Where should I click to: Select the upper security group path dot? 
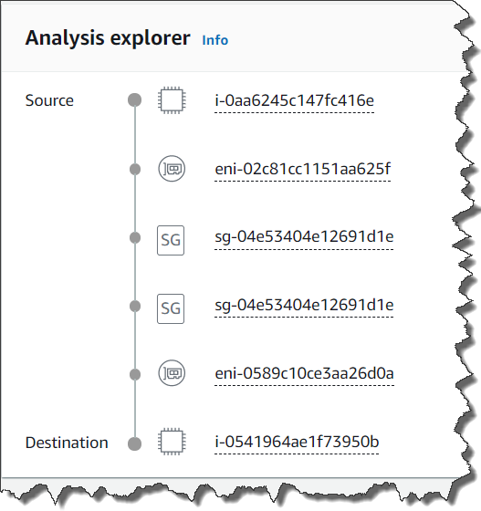(x=135, y=237)
